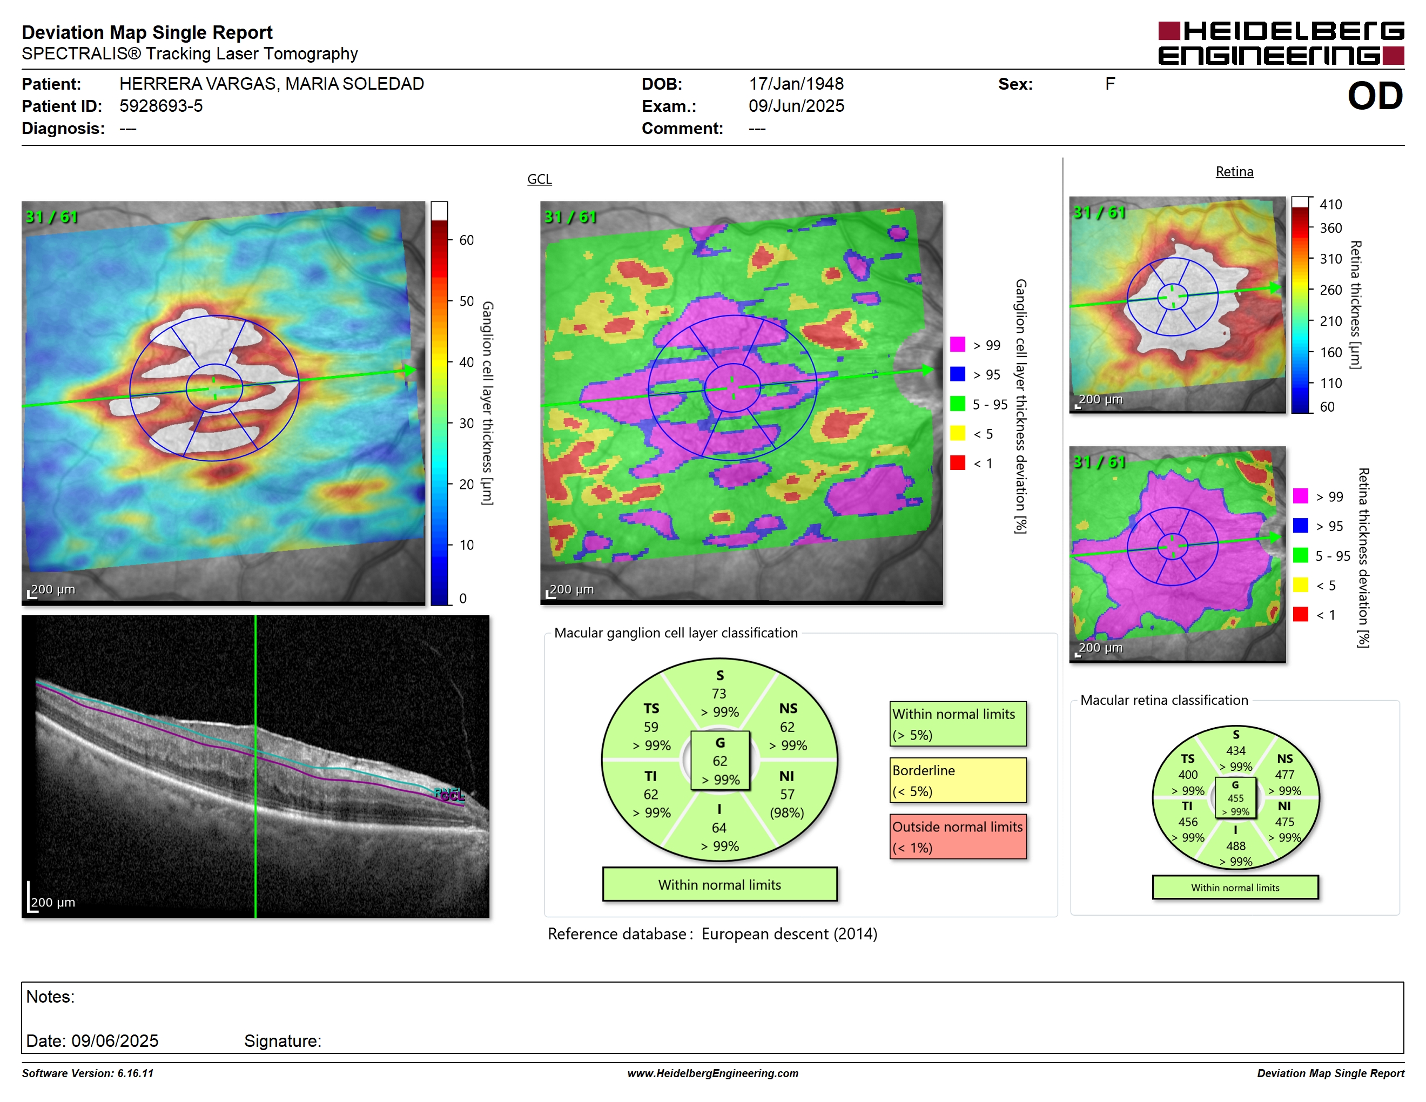Click retina center G box value 455
This screenshot has height=1102, width=1426.
click(x=1235, y=798)
